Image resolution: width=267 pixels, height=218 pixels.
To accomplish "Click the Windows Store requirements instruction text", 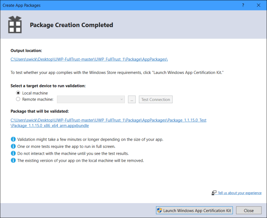I will [117, 73].
